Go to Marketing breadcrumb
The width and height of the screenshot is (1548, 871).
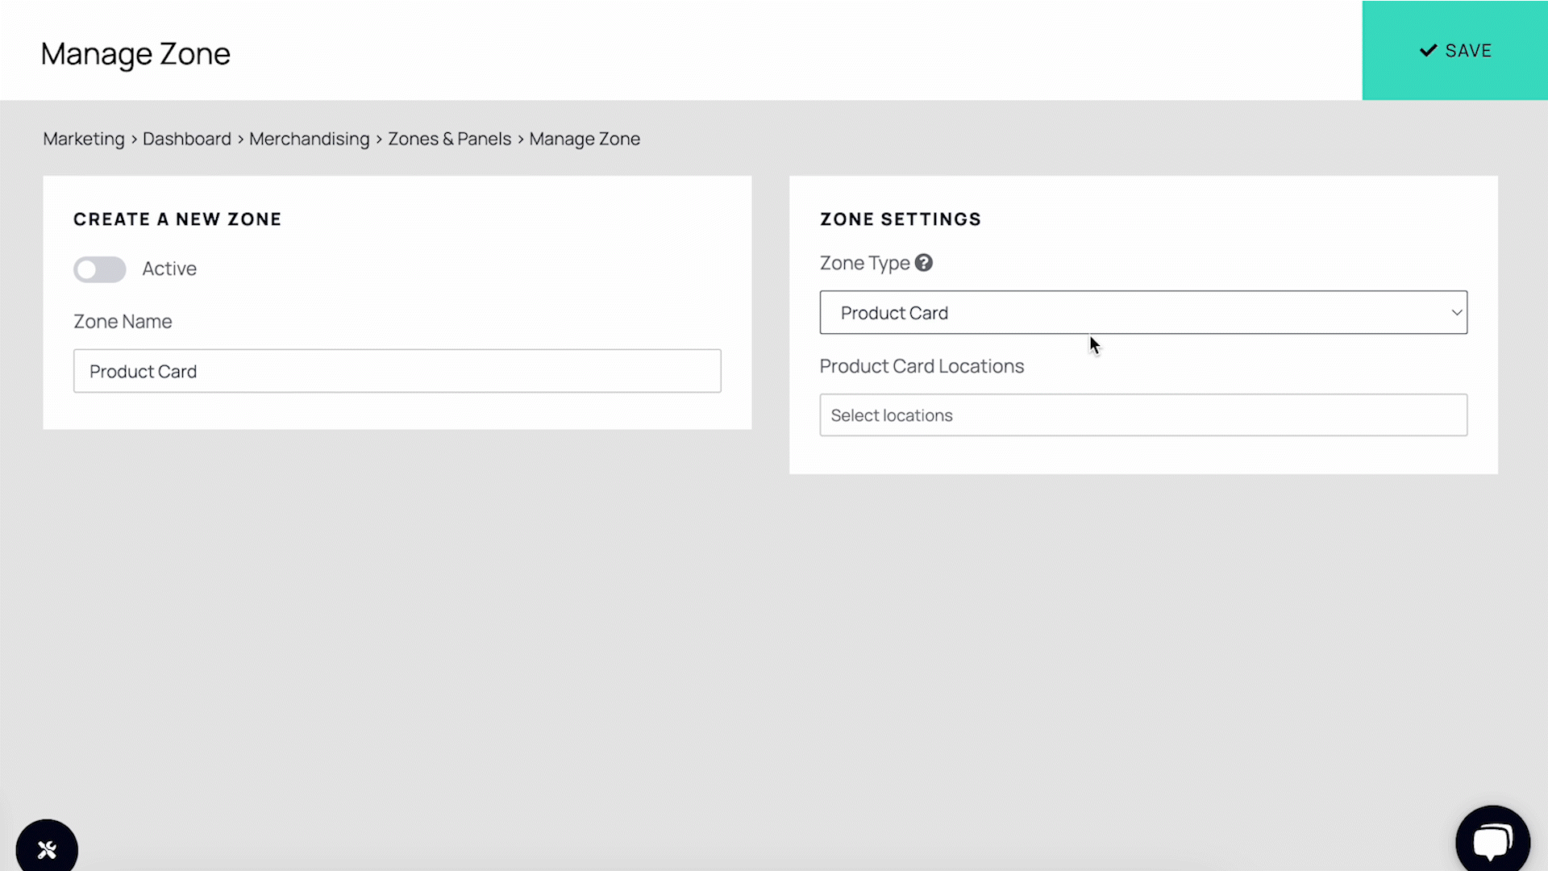tap(84, 139)
